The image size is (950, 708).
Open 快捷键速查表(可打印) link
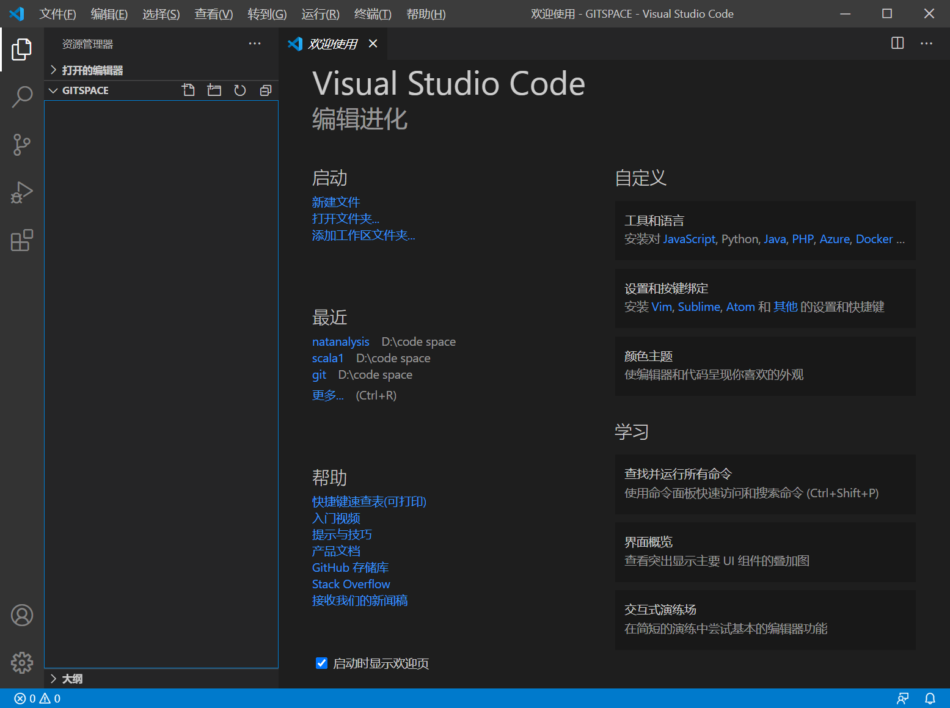click(369, 502)
